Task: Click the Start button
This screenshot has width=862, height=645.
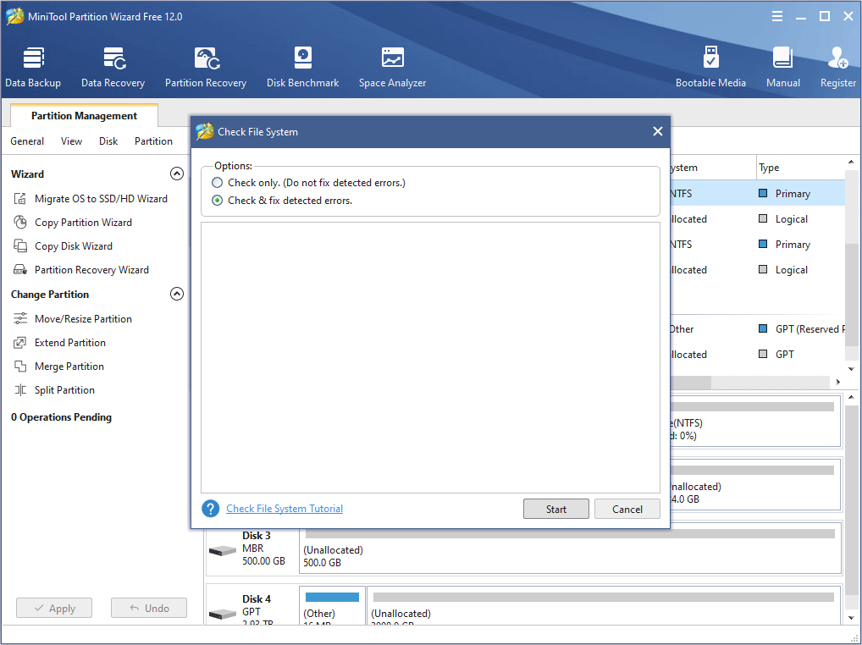Action: tap(555, 509)
